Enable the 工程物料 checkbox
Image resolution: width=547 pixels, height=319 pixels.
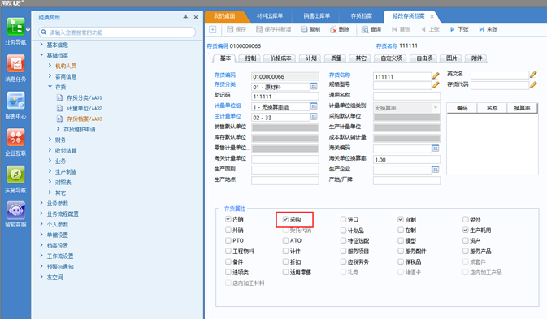tap(228, 251)
